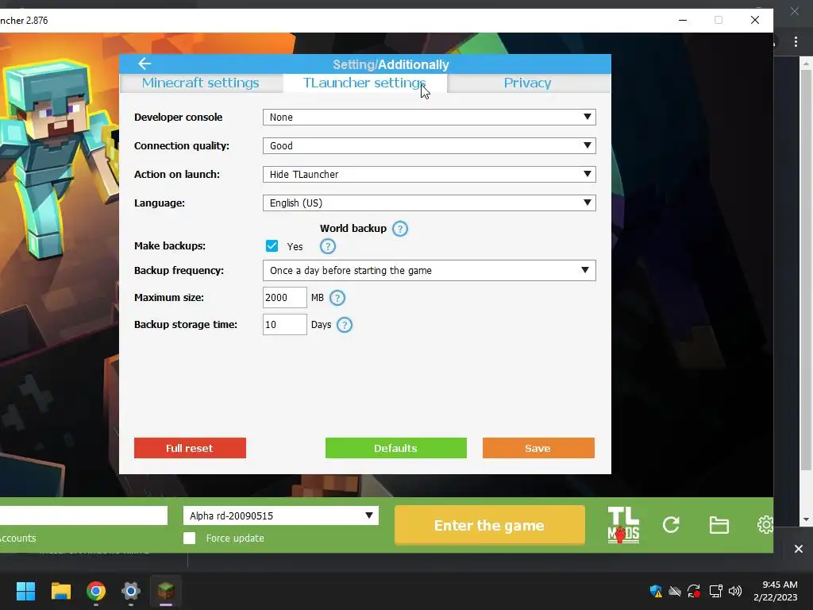This screenshot has width=813, height=610.
Task: Click the Accounts link
Action: click(x=18, y=538)
